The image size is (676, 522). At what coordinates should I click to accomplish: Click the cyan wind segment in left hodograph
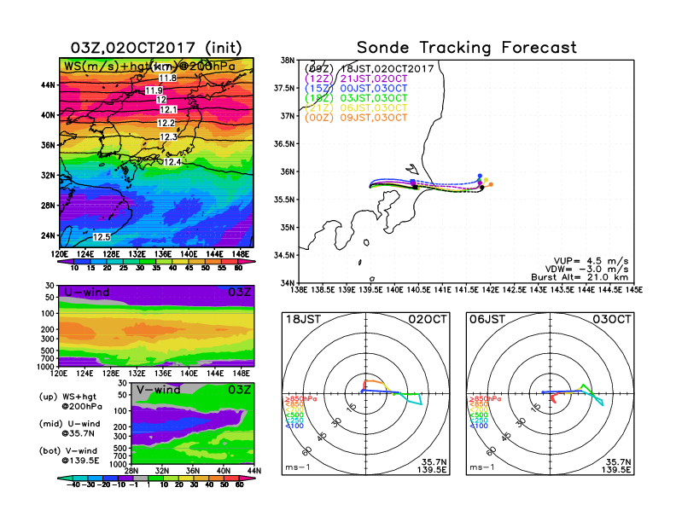click(x=412, y=400)
